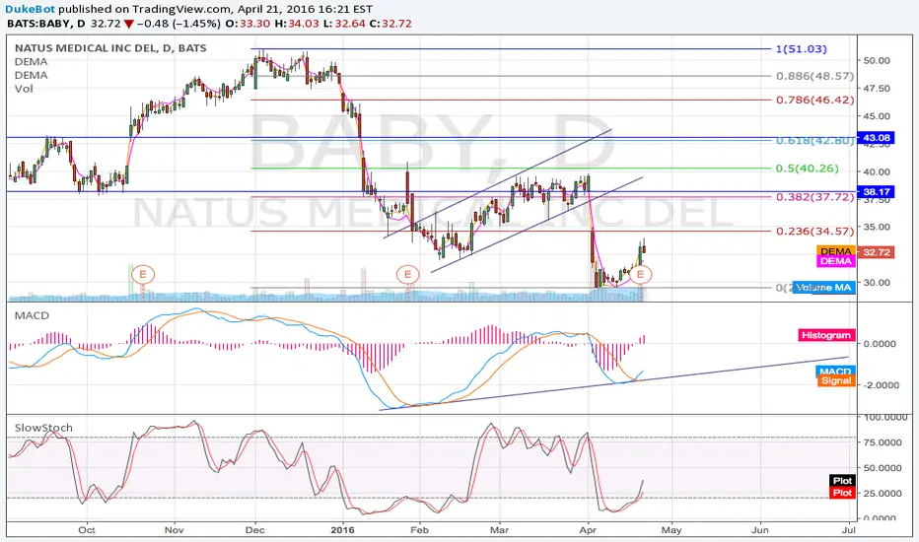The height and width of the screenshot is (542, 919).
Task: Click the Nov label on time axis
Action: [175, 530]
